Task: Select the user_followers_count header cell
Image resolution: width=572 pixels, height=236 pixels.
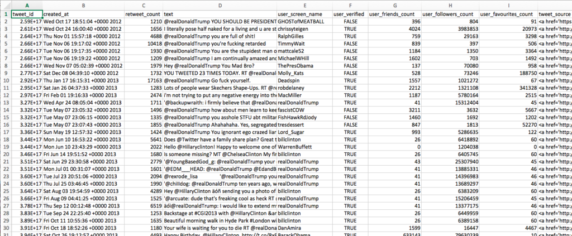Action: (449, 13)
